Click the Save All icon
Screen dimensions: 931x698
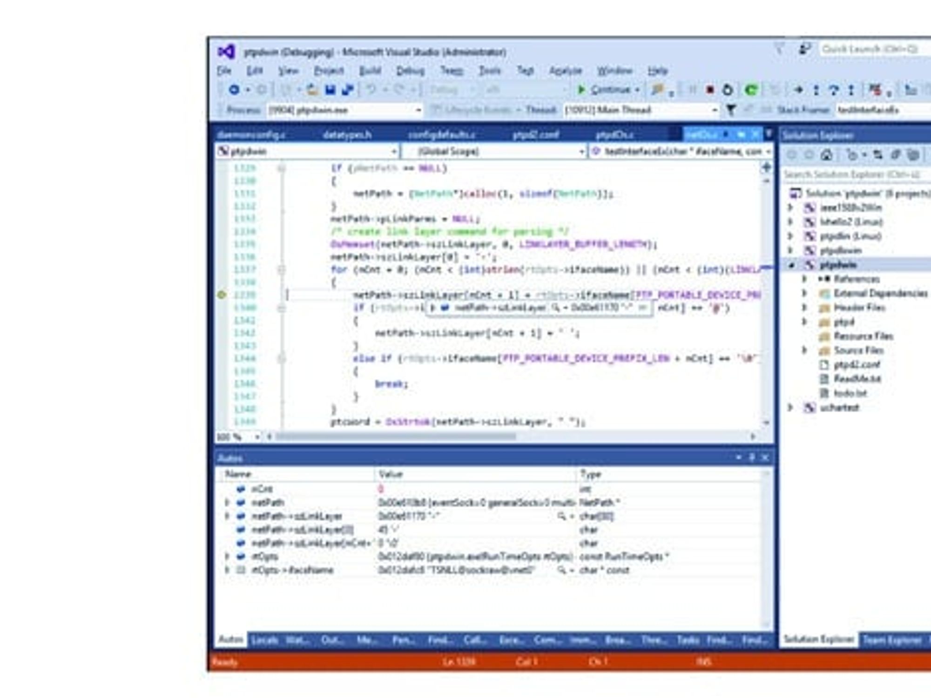click(x=347, y=90)
